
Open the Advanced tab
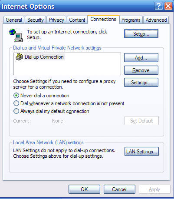click(x=156, y=20)
